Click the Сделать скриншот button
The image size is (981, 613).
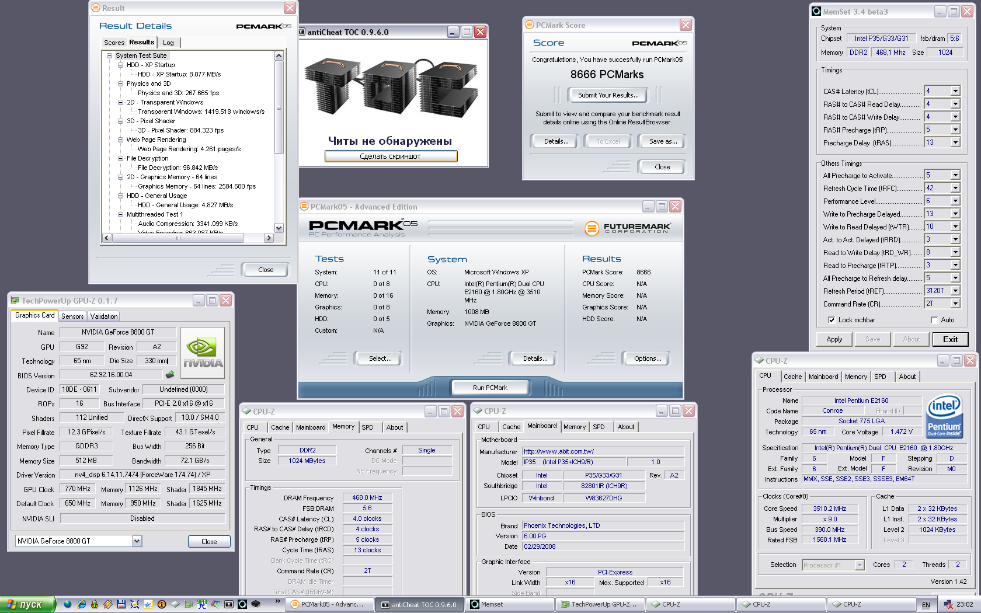tap(391, 156)
